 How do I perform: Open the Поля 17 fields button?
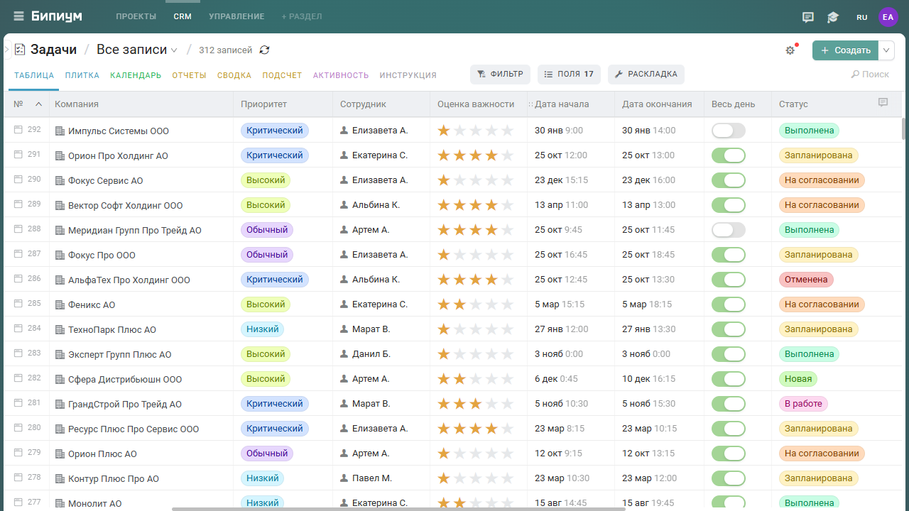pyautogui.click(x=569, y=75)
